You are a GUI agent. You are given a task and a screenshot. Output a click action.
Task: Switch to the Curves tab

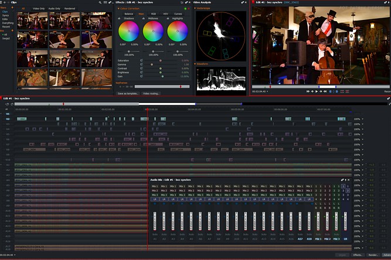pos(178,13)
